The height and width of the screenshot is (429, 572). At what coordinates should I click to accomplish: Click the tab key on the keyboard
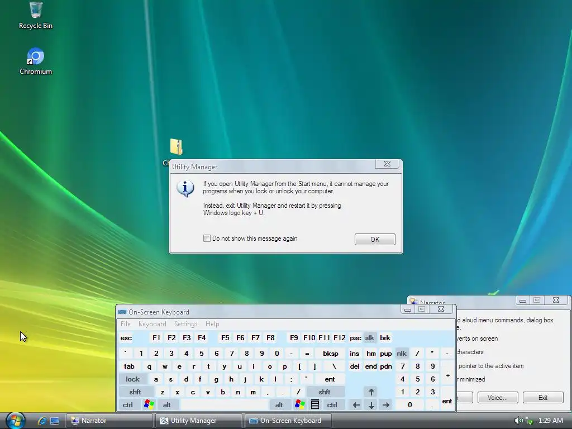tap(129, 366)
